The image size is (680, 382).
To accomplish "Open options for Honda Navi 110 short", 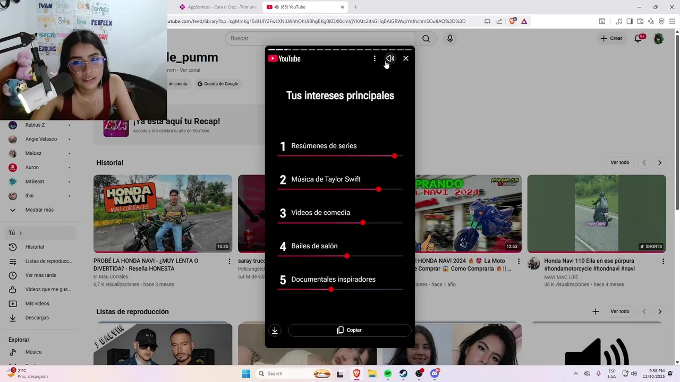I will coord(663,262).
